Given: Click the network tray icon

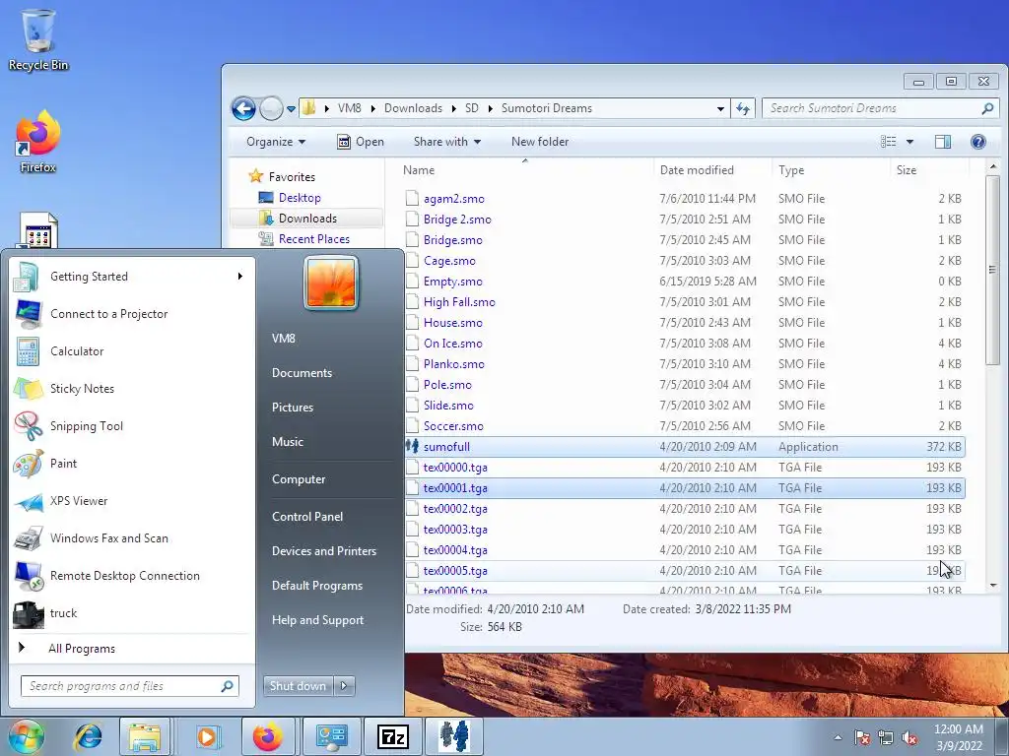Looking at the screenshot, I should click(x=886, y=737).
